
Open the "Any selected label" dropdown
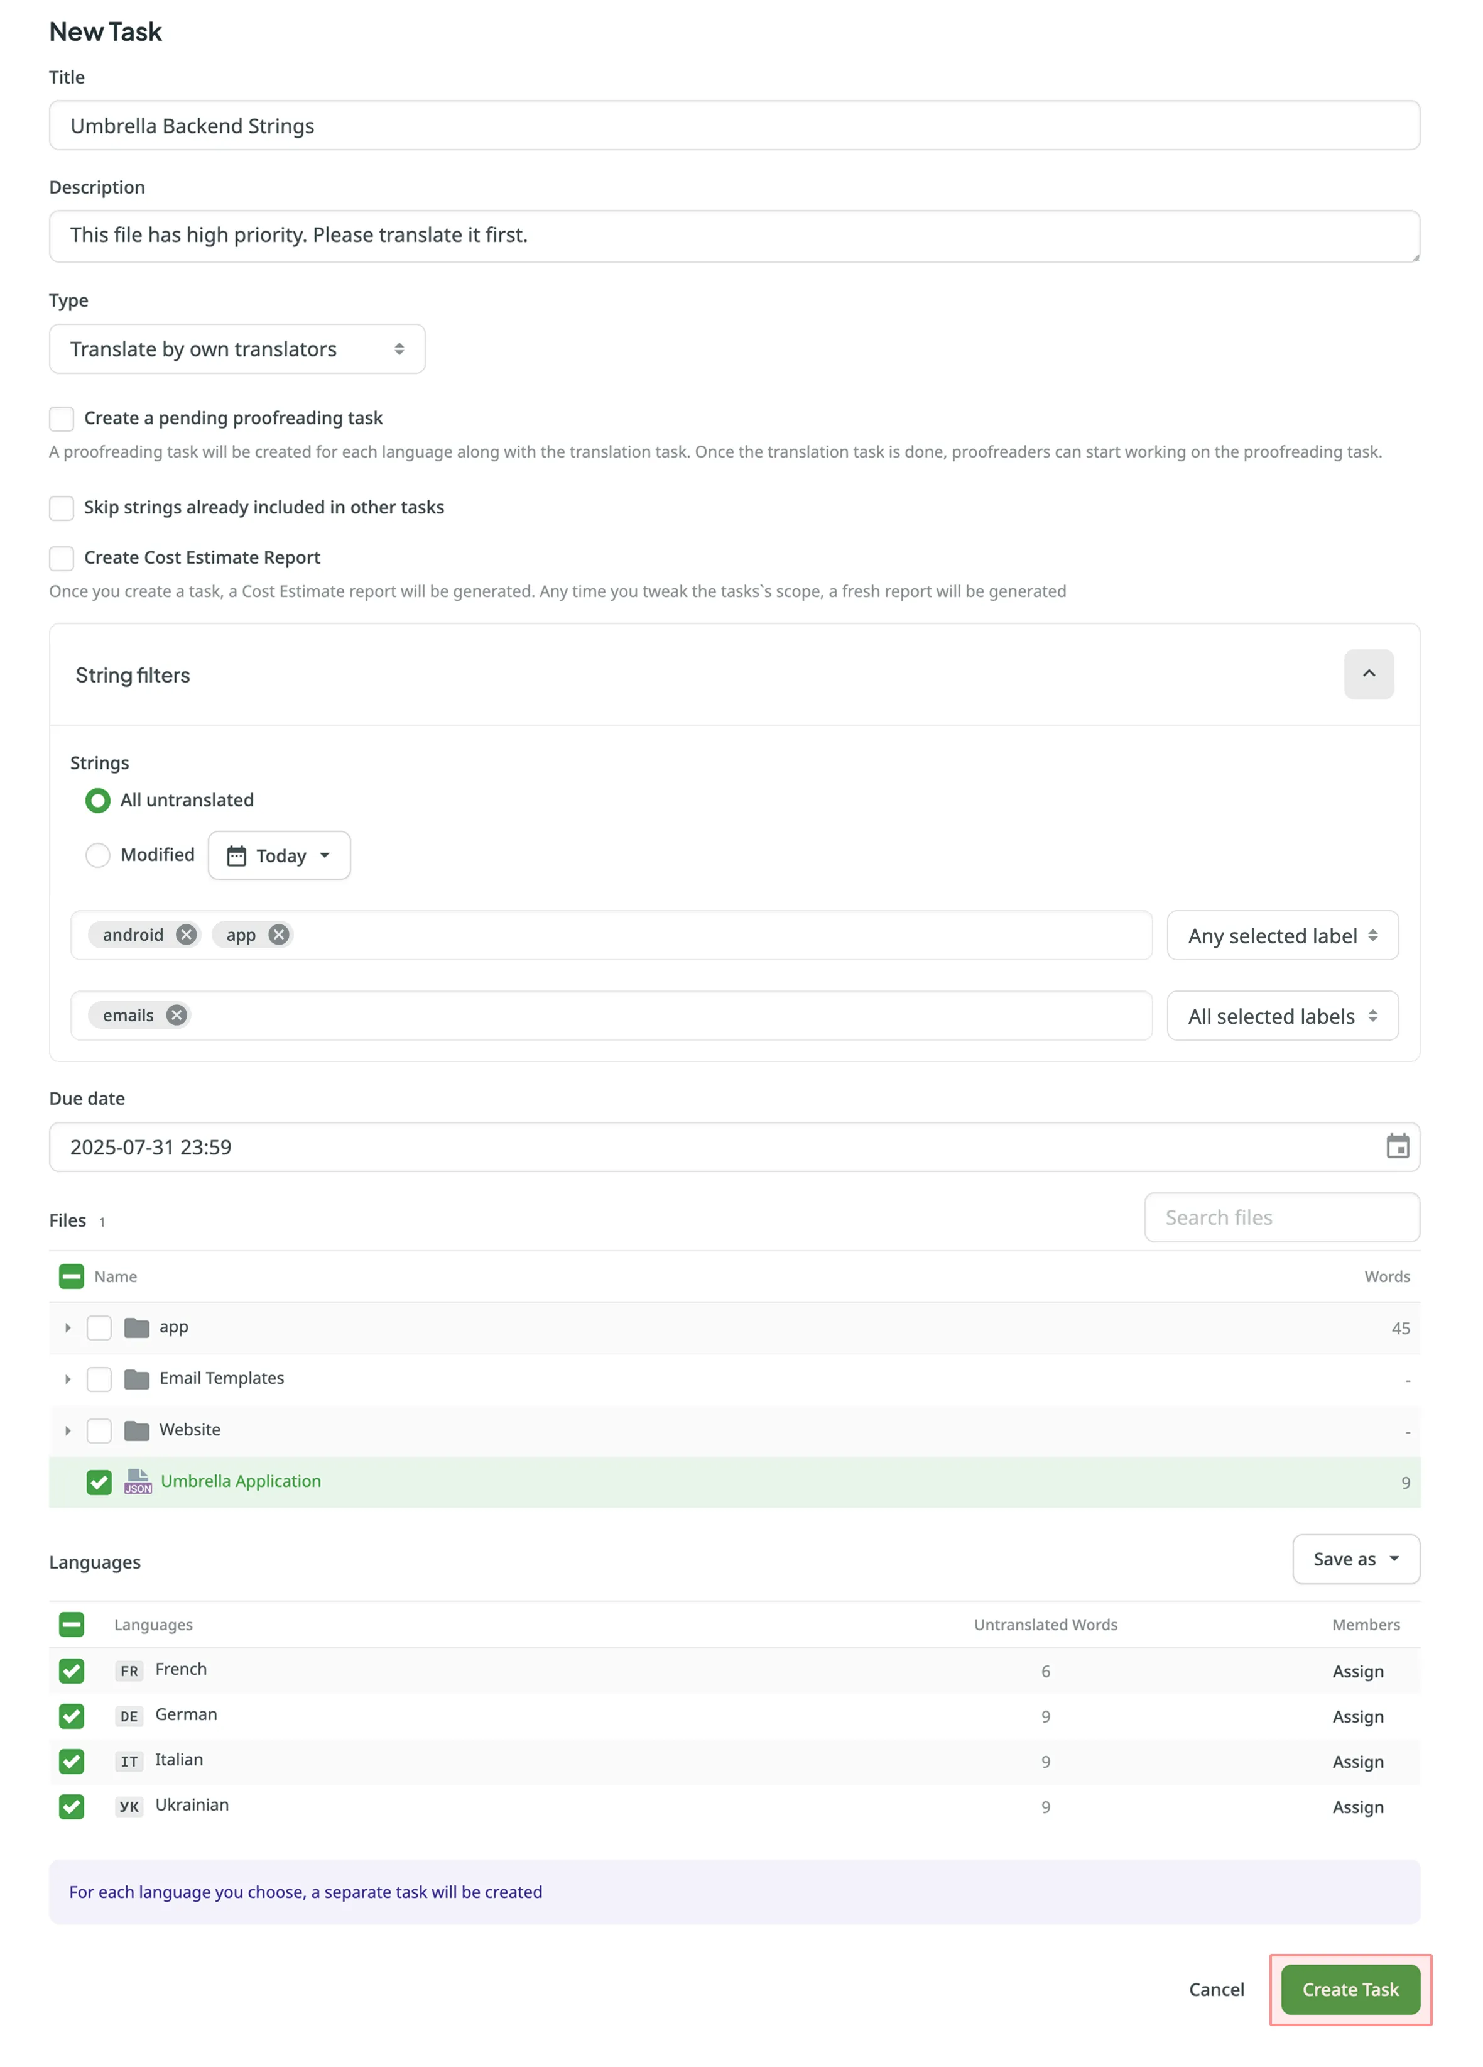point(1281,935)
